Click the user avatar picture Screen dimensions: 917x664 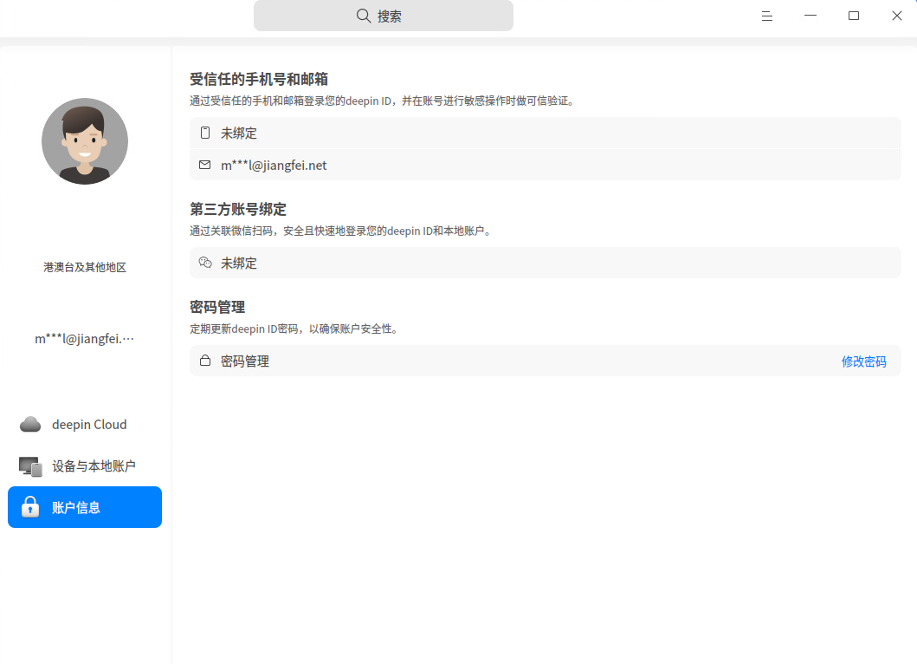[x=85, y=141]
